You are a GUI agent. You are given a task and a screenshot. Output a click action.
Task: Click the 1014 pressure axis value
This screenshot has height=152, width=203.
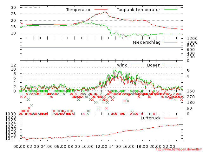(10, 139)
